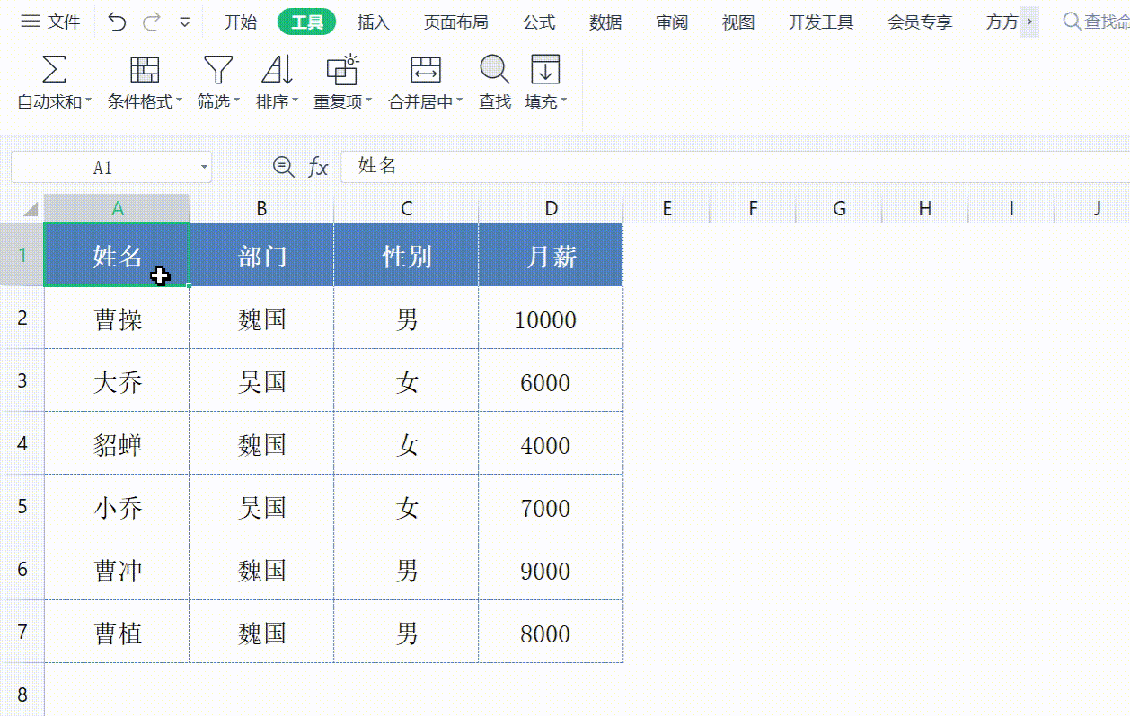Select column D header
This screenshot has width=1130, height=716.
(551, 208)
